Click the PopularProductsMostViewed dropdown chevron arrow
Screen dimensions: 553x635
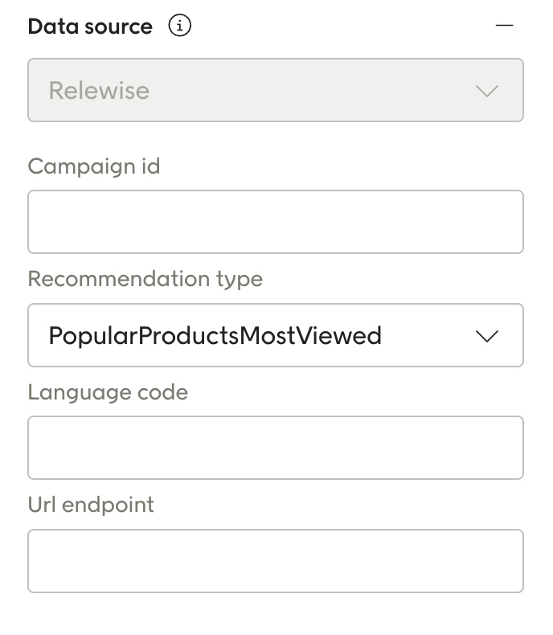[x=487, y=336]
